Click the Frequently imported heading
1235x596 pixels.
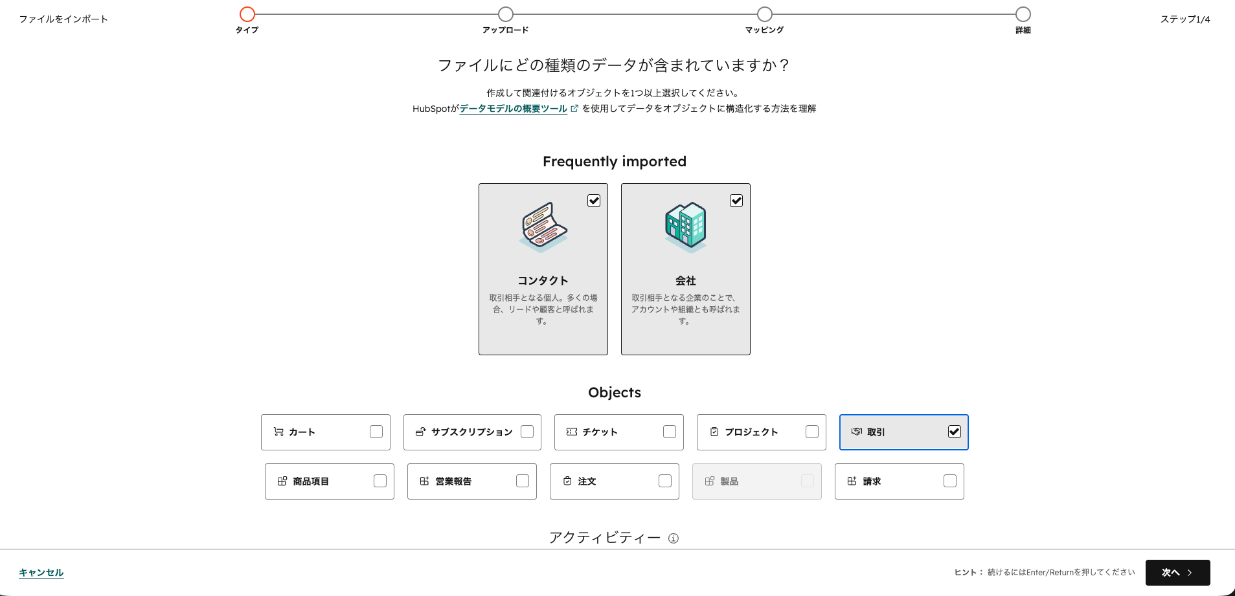point(615,162)
